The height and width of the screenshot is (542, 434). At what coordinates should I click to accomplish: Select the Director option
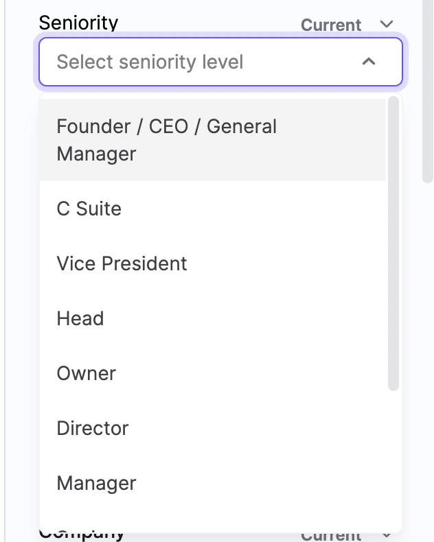pyautogui.click(x=93, y=428)
